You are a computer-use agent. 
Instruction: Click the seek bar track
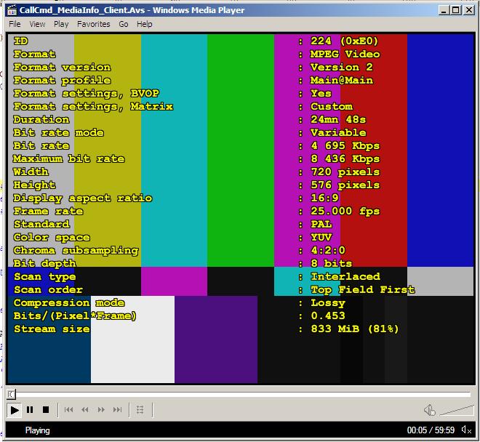[242, 394]
